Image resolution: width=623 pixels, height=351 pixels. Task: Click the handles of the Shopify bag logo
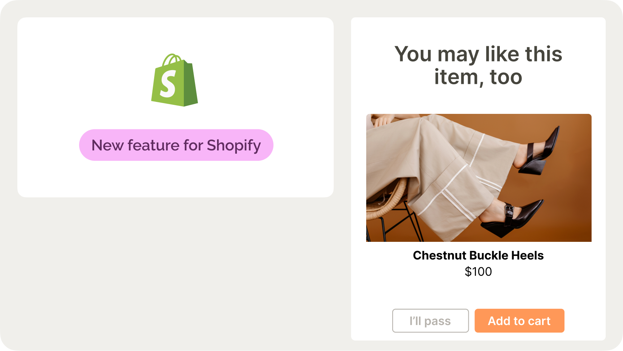coord(172,59)
